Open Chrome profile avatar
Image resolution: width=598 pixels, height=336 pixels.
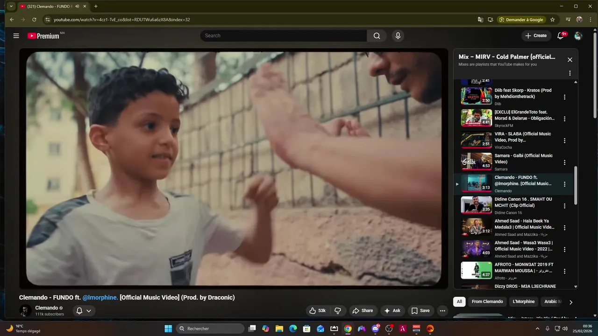click(x=579, y=20)
